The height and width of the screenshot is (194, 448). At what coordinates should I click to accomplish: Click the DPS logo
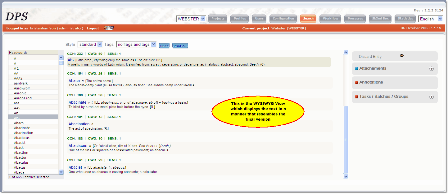point(17,16)
